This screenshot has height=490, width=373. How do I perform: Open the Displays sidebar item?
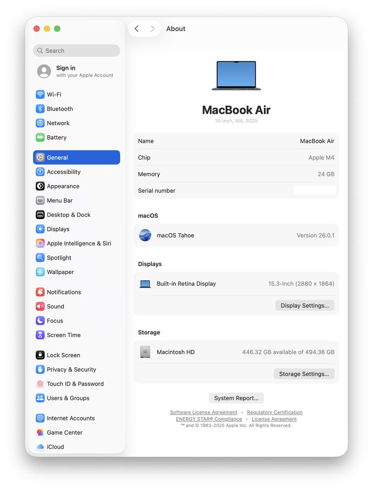[x=58, y=229]
